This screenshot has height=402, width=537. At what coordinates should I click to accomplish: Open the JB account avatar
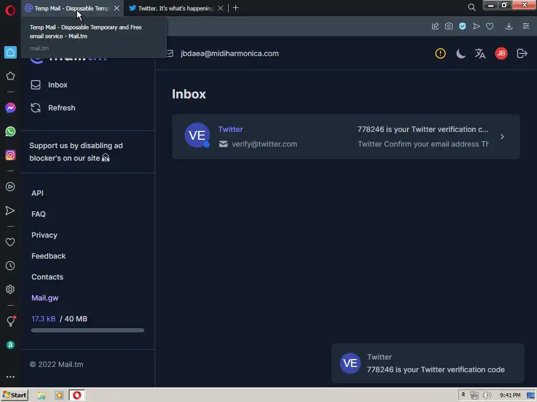pos(501,53)
